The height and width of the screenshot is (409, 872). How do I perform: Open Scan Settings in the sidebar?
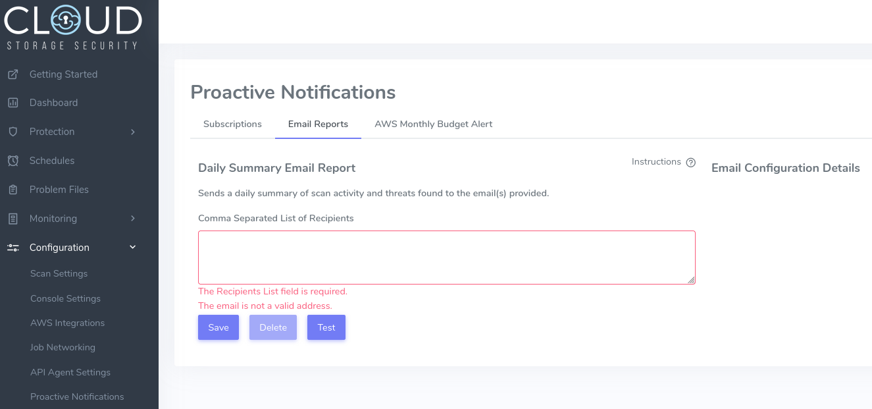pos(59,273)
